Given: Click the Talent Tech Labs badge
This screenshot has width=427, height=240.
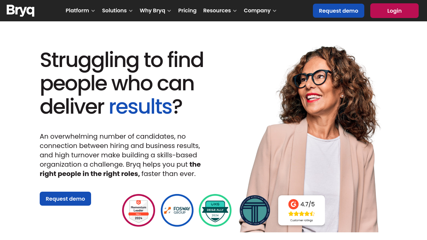Looking at the screenshot, I should point(255,210).
